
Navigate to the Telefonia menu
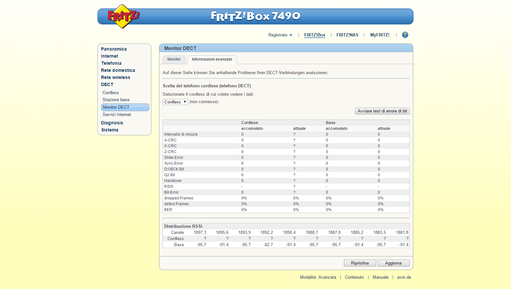[111, 63]
